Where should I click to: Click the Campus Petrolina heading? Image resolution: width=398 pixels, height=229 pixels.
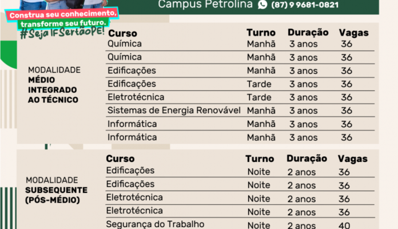point(205,5)
